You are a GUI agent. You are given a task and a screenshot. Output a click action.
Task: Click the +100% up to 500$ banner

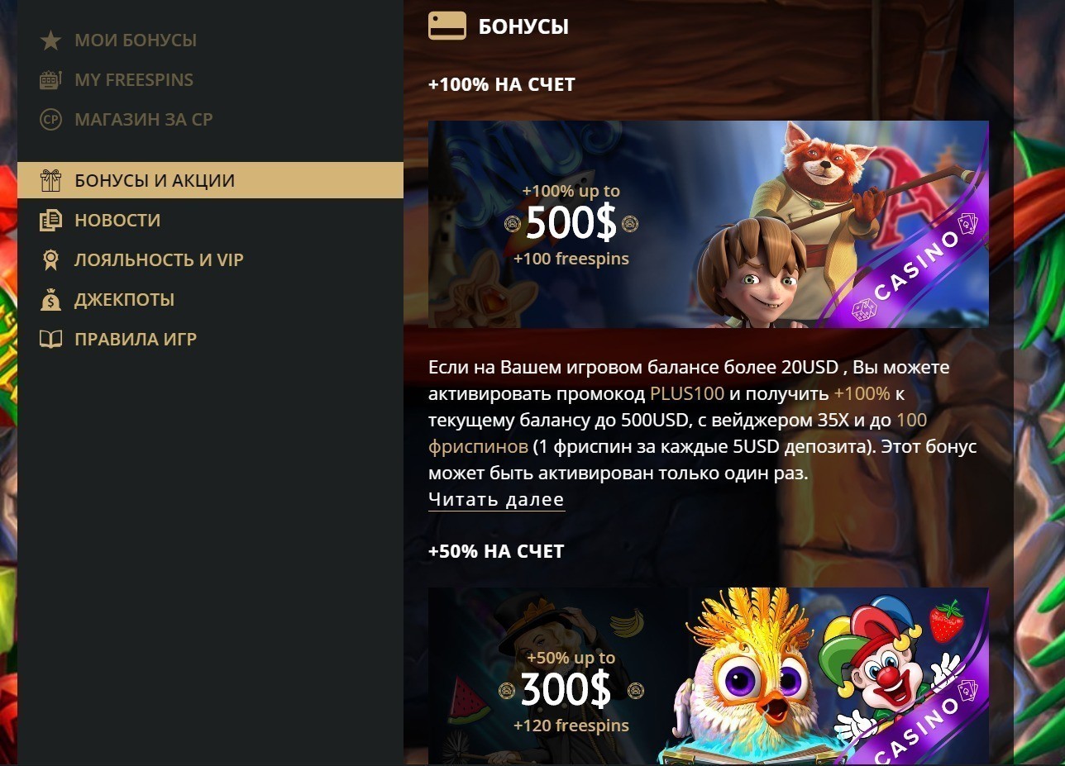coord(709,224)
